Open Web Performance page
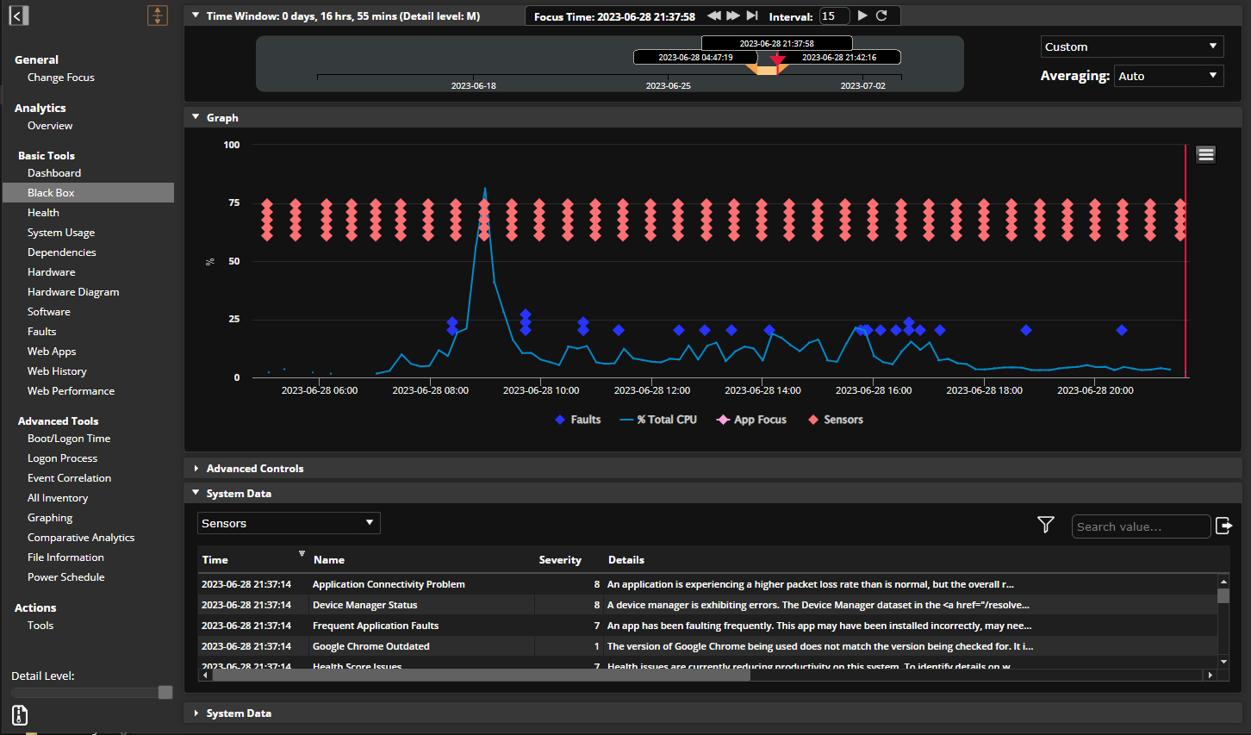Screen dimensions: 1251x735 tap(71, 391)
